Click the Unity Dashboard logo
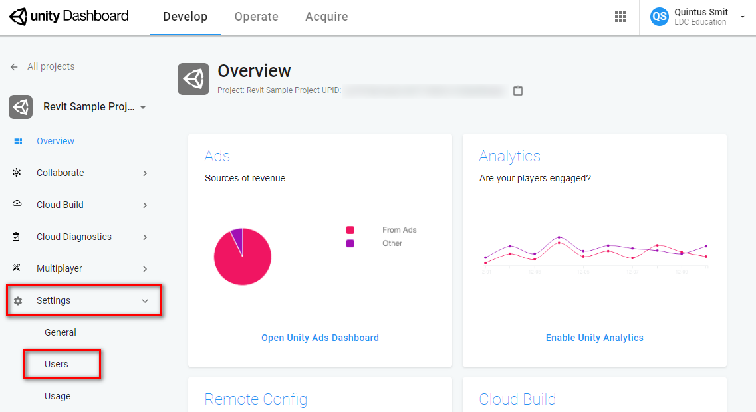 click(69, 17)
